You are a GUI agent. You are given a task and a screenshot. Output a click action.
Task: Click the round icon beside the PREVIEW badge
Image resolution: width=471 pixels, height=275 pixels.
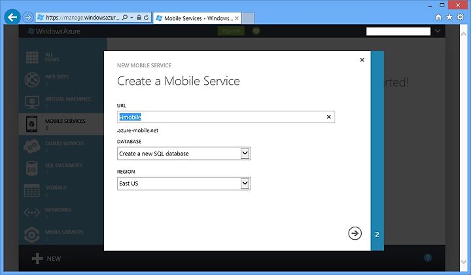click(256, 31)
